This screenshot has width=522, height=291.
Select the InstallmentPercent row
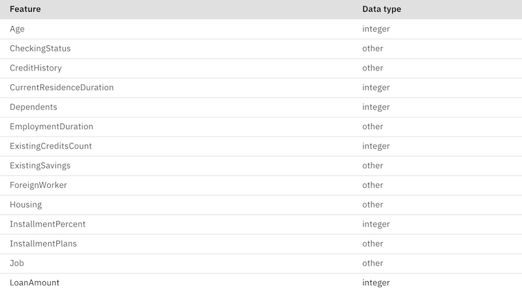tap(261, 224)
